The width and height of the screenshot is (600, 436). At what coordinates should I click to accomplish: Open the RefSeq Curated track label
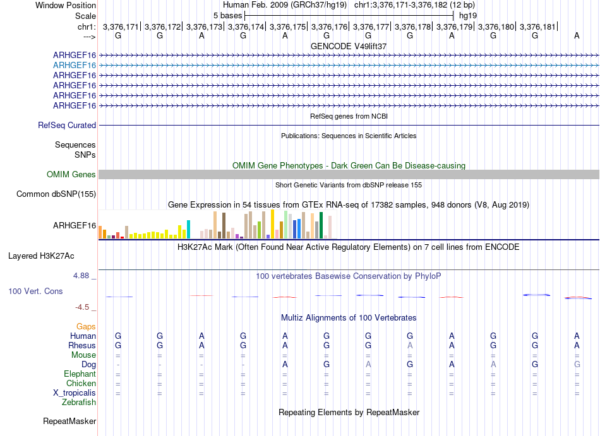point(67,126)
